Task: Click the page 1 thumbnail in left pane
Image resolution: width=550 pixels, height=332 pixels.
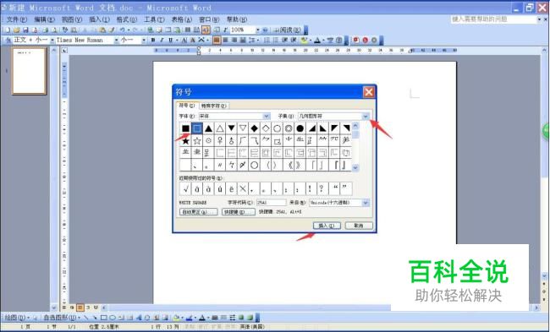Action: pyautogui.click(x=29, y=71)
